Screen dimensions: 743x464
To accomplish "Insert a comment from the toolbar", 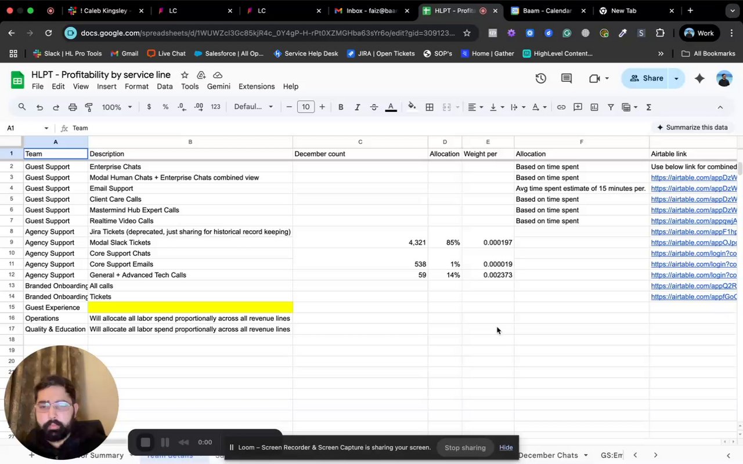I will 578,107.
